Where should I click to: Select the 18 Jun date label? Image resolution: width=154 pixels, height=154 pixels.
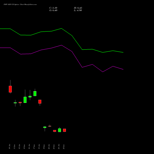[x=39, y=147]
